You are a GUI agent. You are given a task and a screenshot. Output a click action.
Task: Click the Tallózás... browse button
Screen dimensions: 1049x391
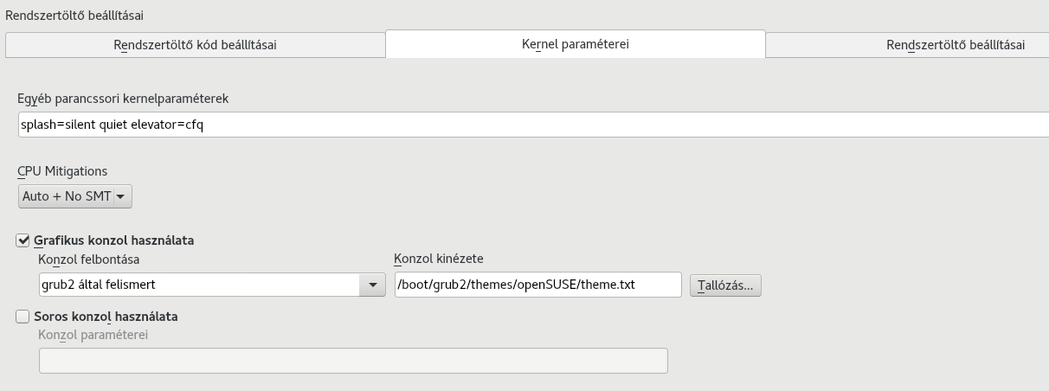[x=725, y=285]
